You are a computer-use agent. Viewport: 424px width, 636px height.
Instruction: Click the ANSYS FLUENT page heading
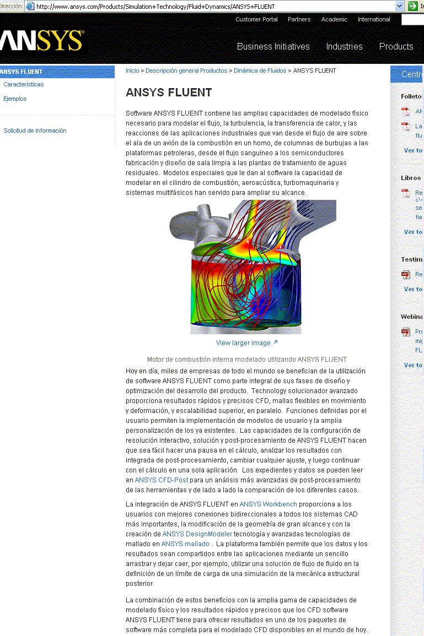coord(169,93)
